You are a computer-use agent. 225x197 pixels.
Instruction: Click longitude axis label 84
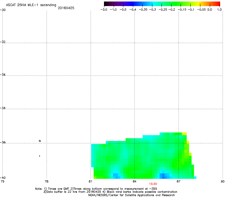click(134, 182)
